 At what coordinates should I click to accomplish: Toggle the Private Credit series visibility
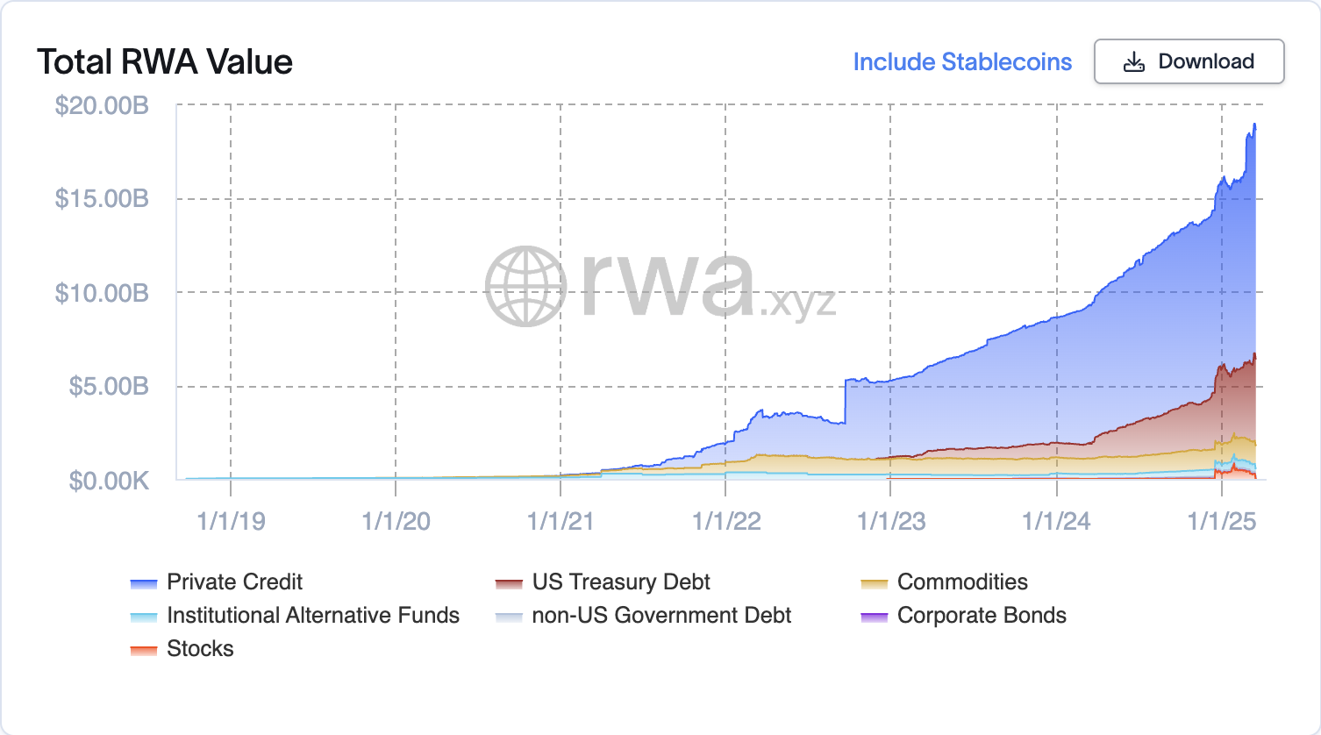tap(233, 582)
